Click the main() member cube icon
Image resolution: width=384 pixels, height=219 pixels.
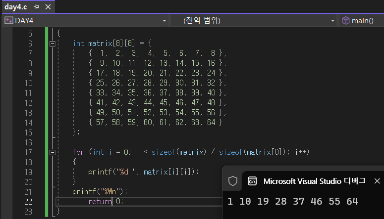pos(345,21)
